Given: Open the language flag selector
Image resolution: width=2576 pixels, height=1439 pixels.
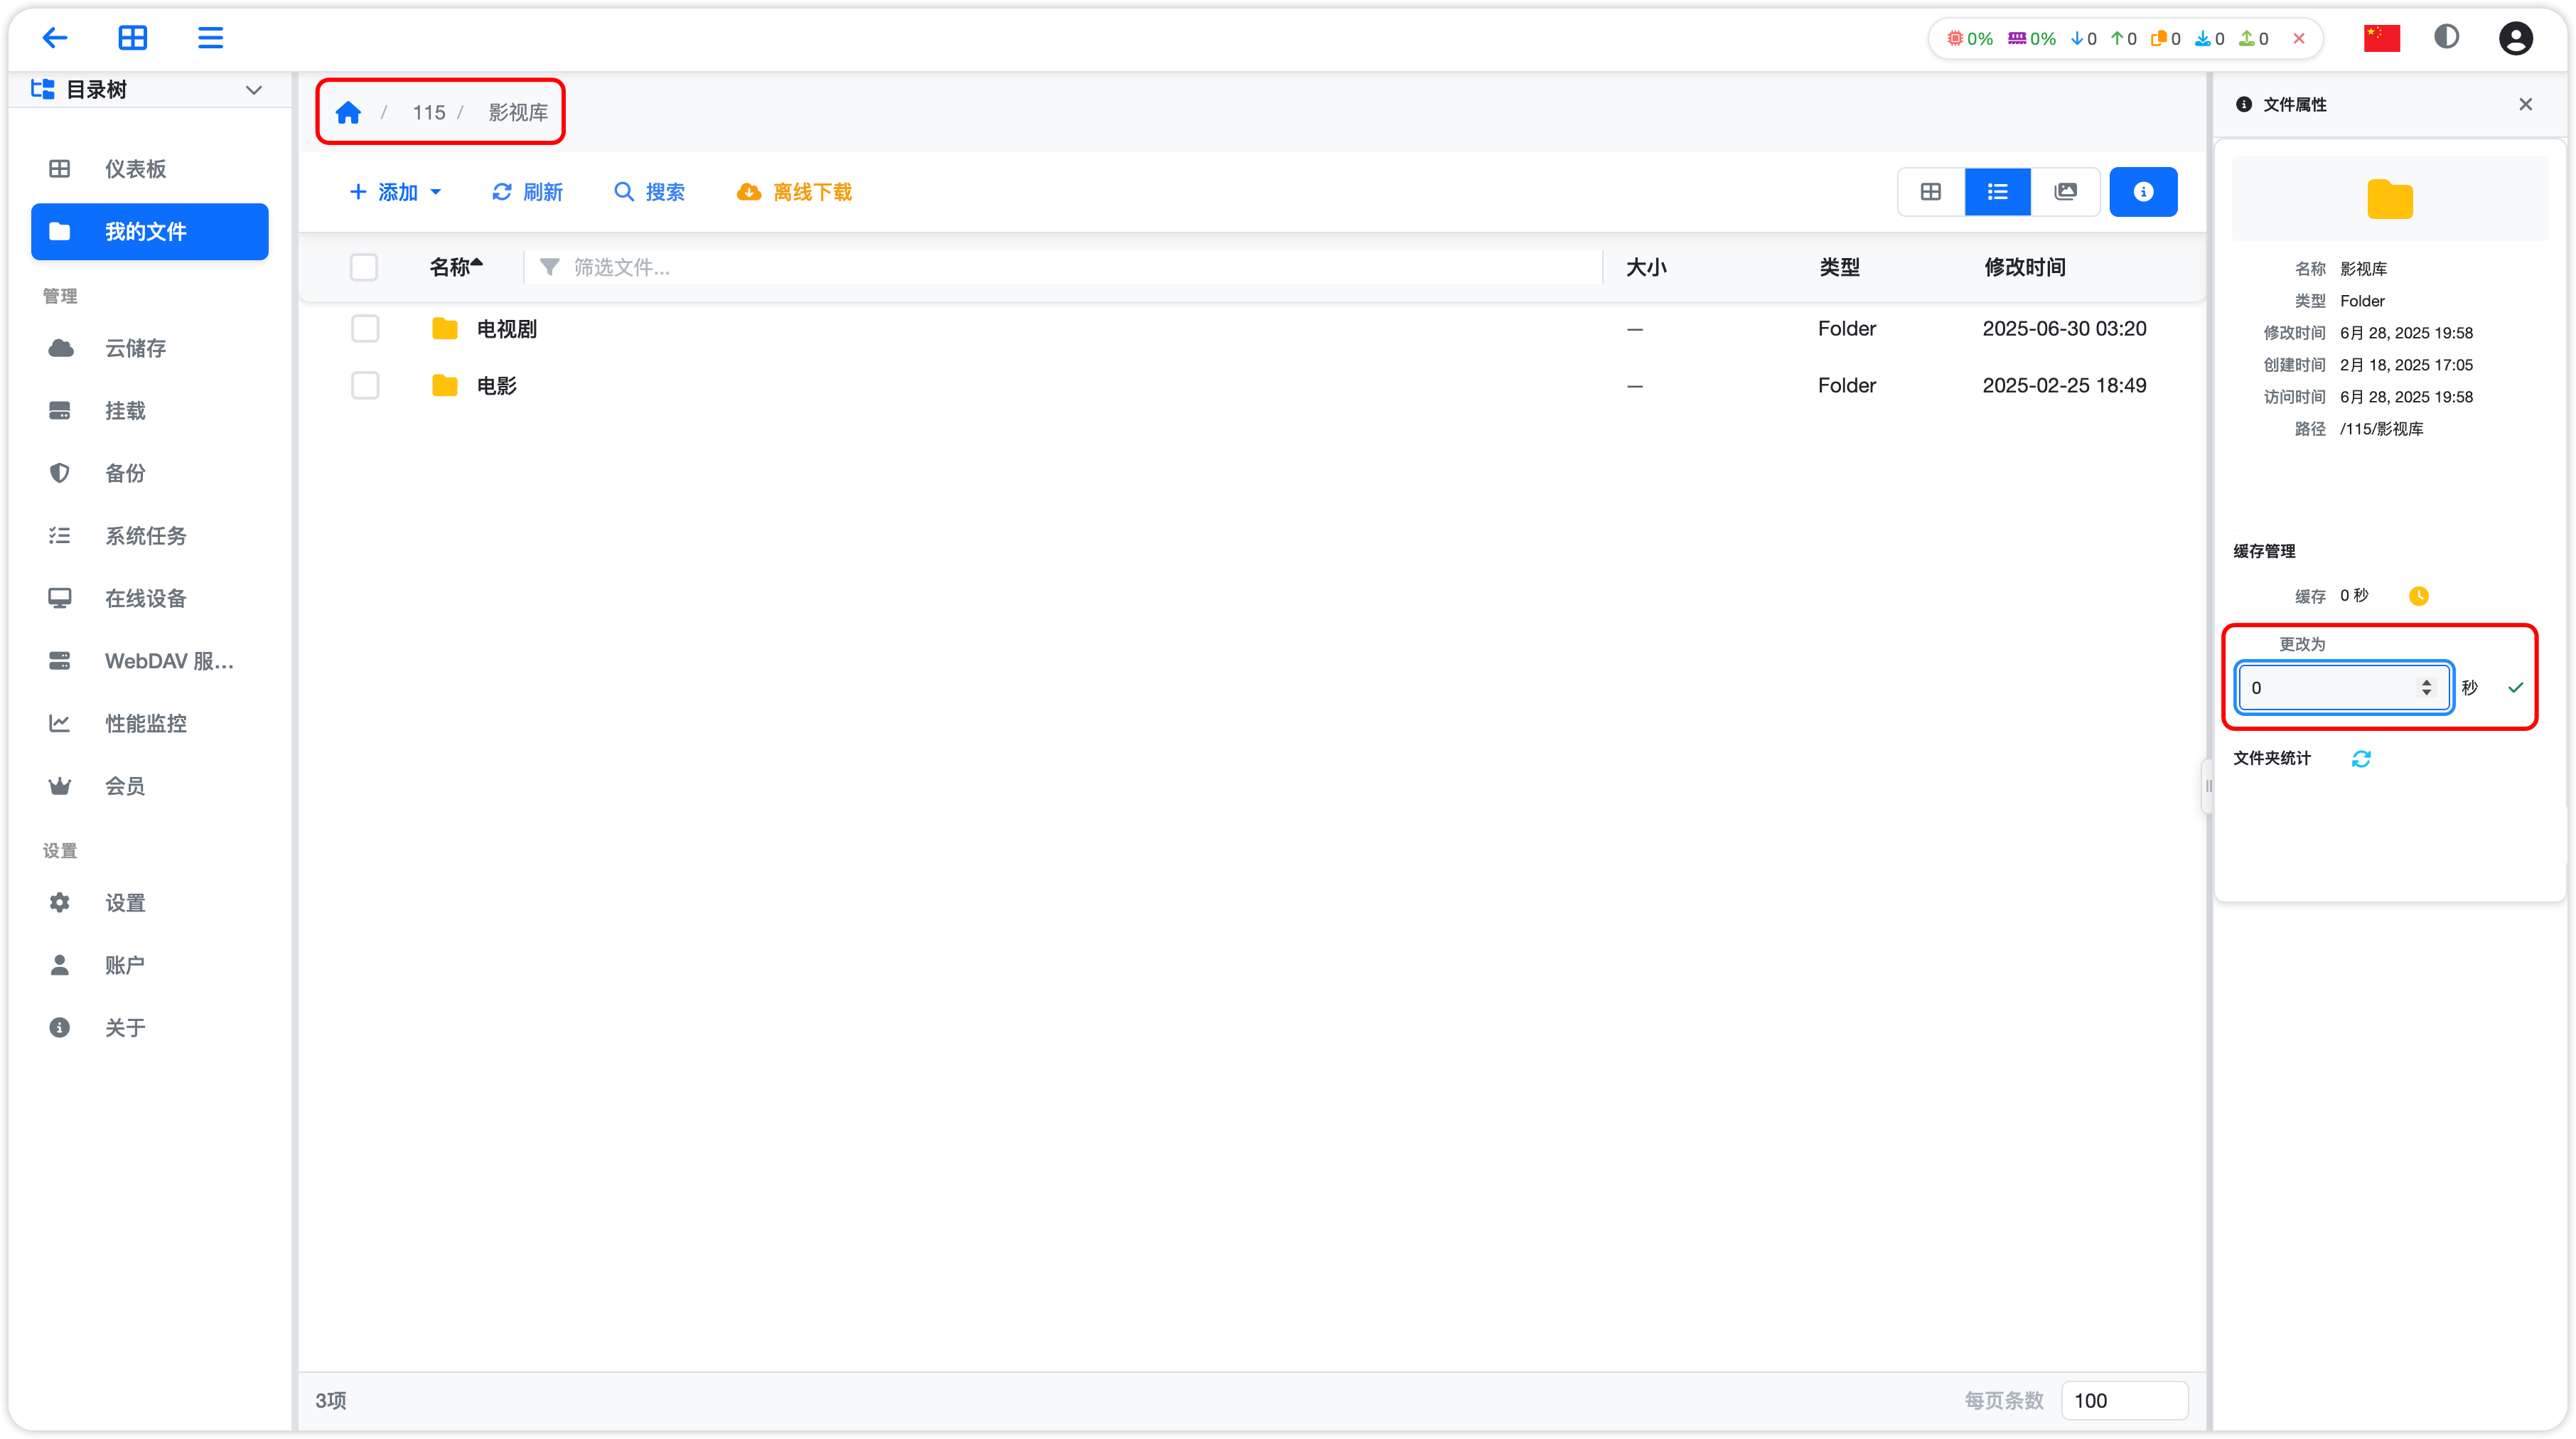Looking at the screenshot, I should pos(2381,38).
